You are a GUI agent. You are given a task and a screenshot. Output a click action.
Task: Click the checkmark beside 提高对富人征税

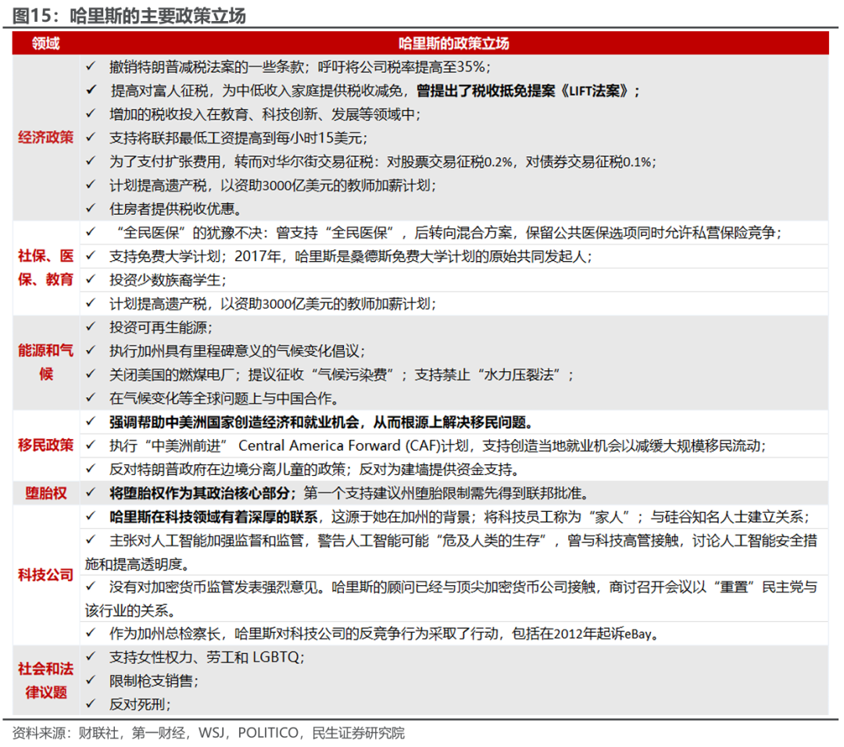point(91,90)
